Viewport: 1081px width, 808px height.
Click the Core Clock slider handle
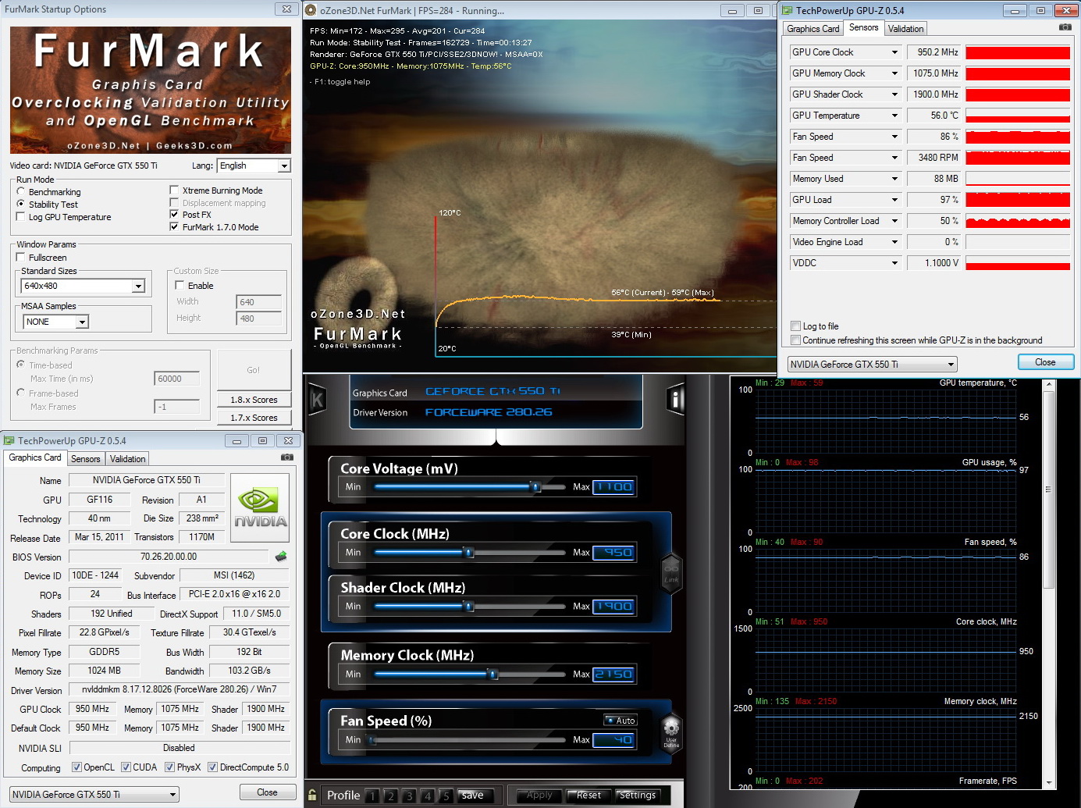point(469,553)
